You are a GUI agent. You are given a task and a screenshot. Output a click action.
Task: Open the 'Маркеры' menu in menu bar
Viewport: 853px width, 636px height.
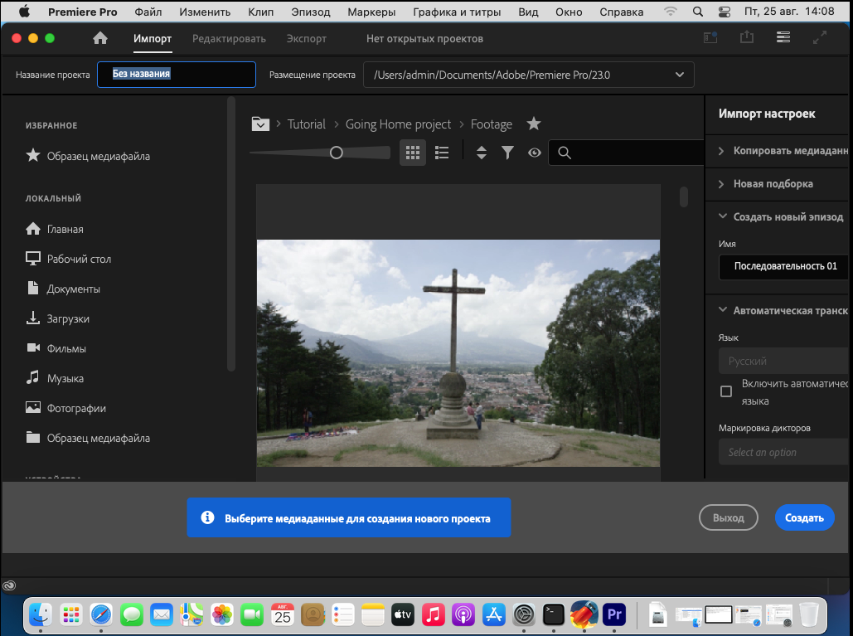371,12
